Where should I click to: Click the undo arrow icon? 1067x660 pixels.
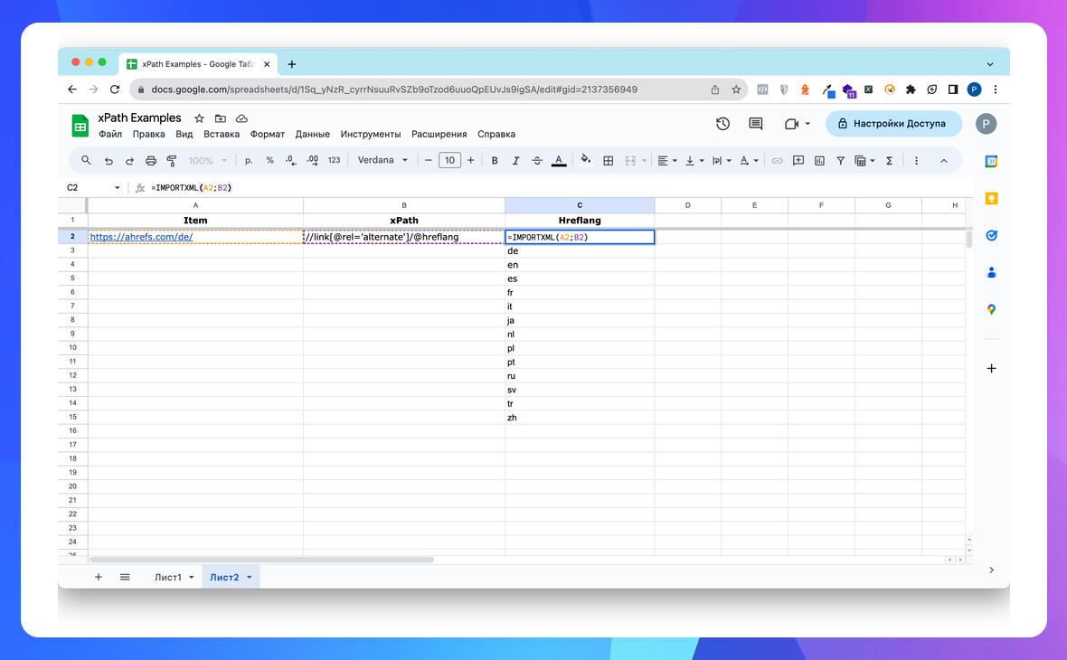click(109, 161)
